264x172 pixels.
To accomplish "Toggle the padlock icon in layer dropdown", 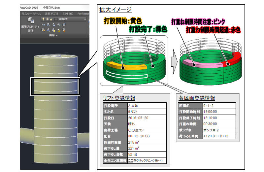I will pos(51,19).
